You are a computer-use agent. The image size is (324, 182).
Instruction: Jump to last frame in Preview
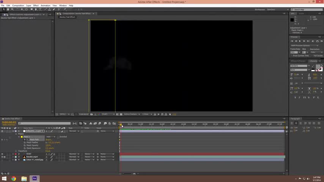tap(308, 41)
